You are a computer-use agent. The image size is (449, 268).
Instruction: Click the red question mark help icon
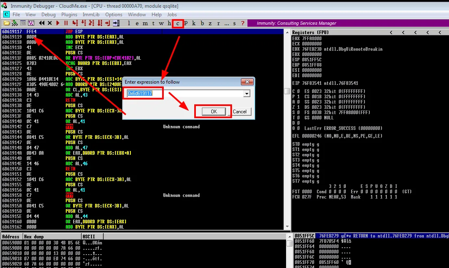point(243,23)
